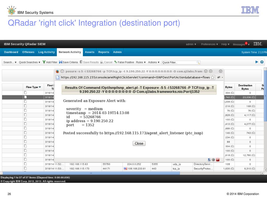Viewport: 267px width, 200px height.
Task: Click flow type icon in 192.168.115.63 row
Action: point(25,164)
